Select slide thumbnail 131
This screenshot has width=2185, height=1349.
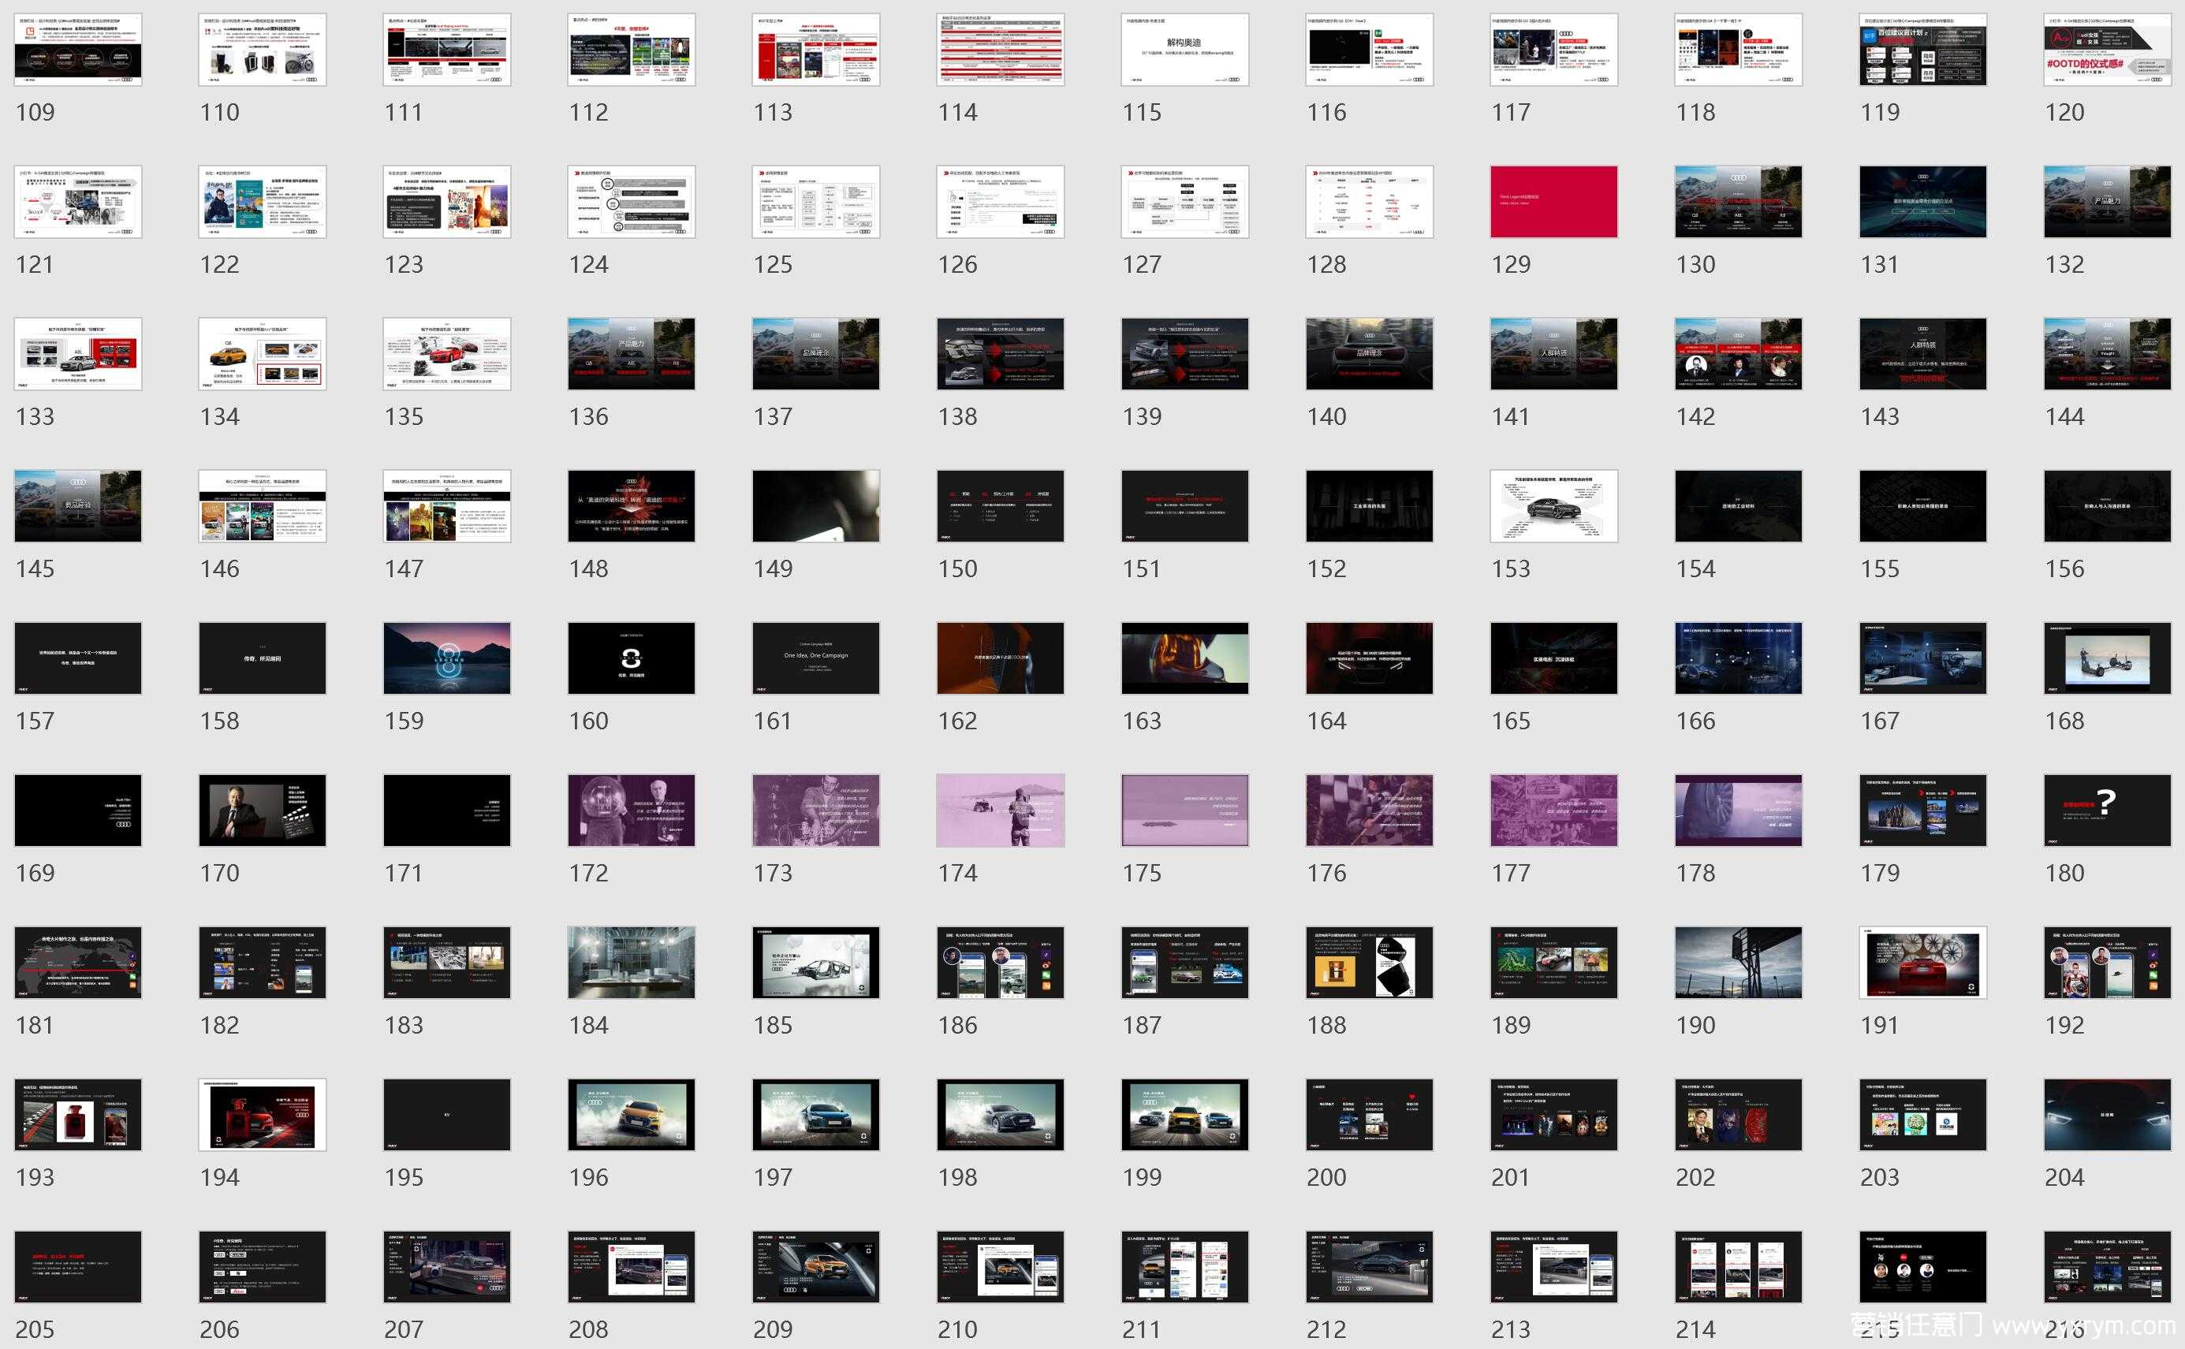[x=1922, y=202]
